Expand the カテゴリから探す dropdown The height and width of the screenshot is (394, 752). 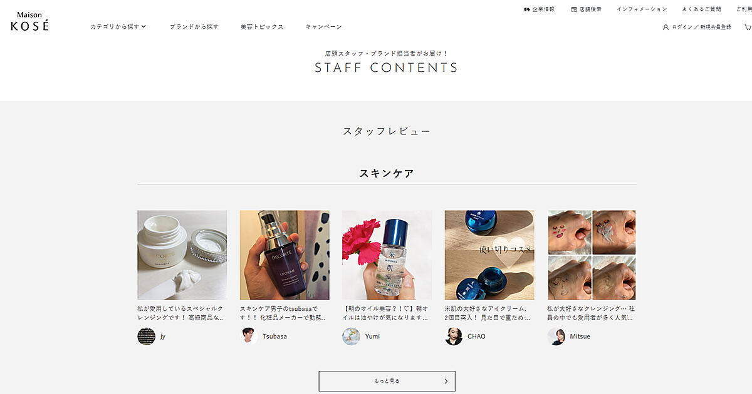coord(118,27)
